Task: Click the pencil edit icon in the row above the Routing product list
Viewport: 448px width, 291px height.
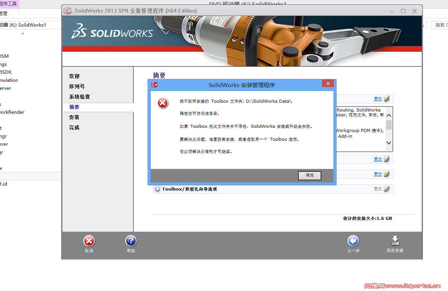Action: pos(387,99)
